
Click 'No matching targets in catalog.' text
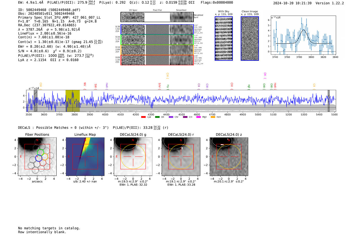point(49,228)
